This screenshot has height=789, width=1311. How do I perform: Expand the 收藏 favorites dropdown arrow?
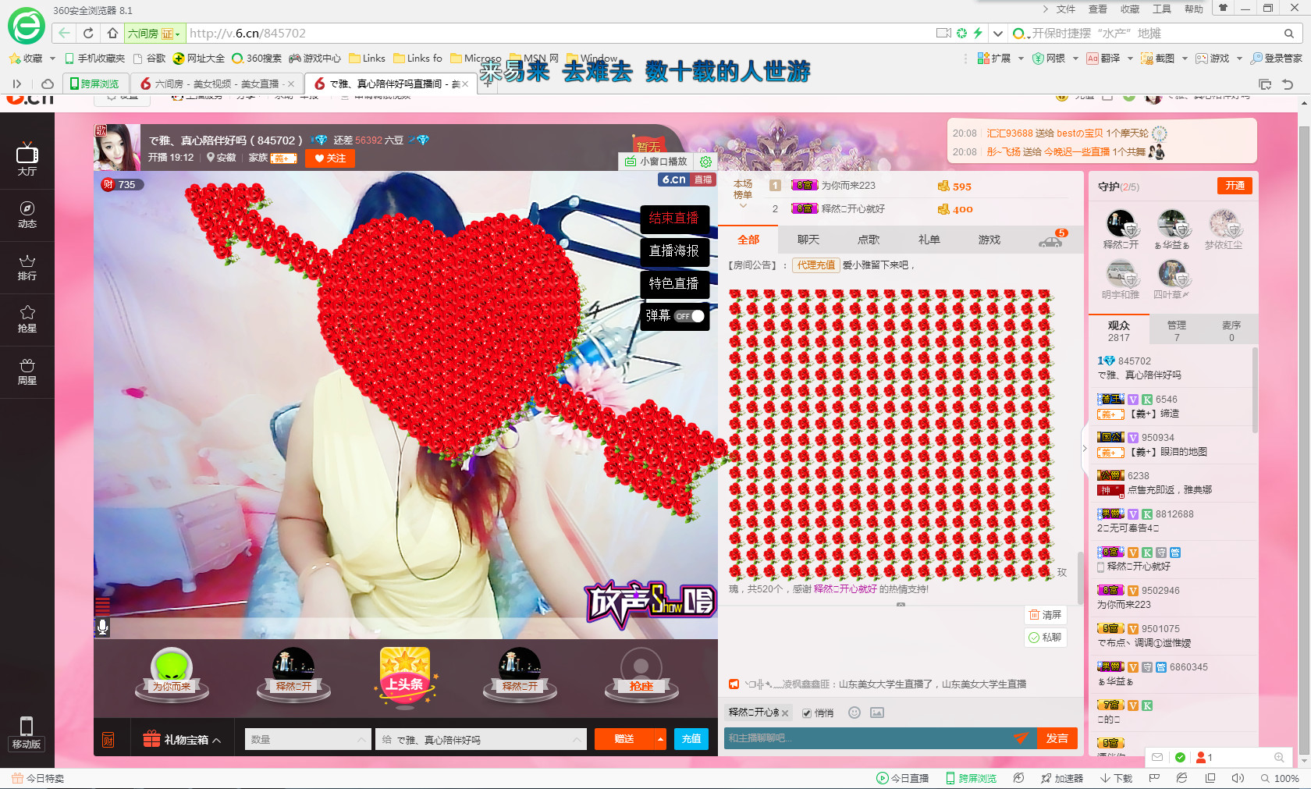[52, 59]
